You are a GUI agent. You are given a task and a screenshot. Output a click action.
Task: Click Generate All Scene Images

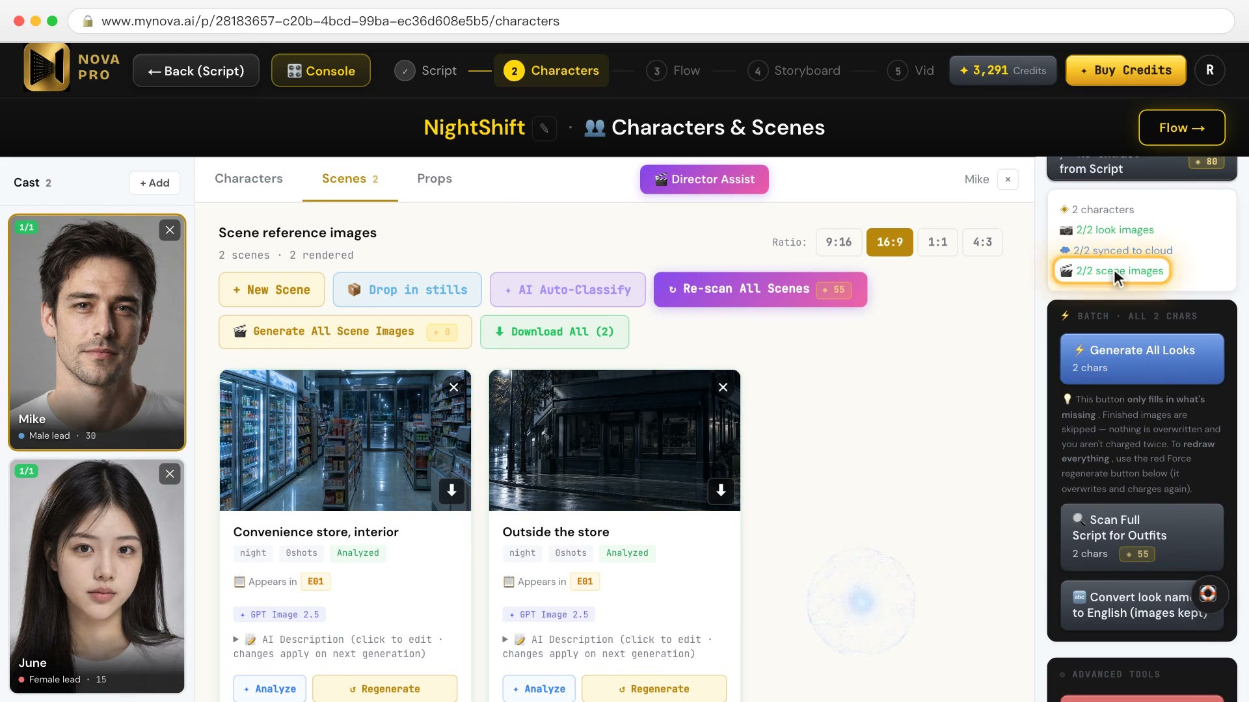[x=345, y=332]
